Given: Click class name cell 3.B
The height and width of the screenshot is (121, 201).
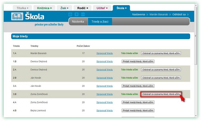Looking at the screenshot, I should (x=15, y=94).
